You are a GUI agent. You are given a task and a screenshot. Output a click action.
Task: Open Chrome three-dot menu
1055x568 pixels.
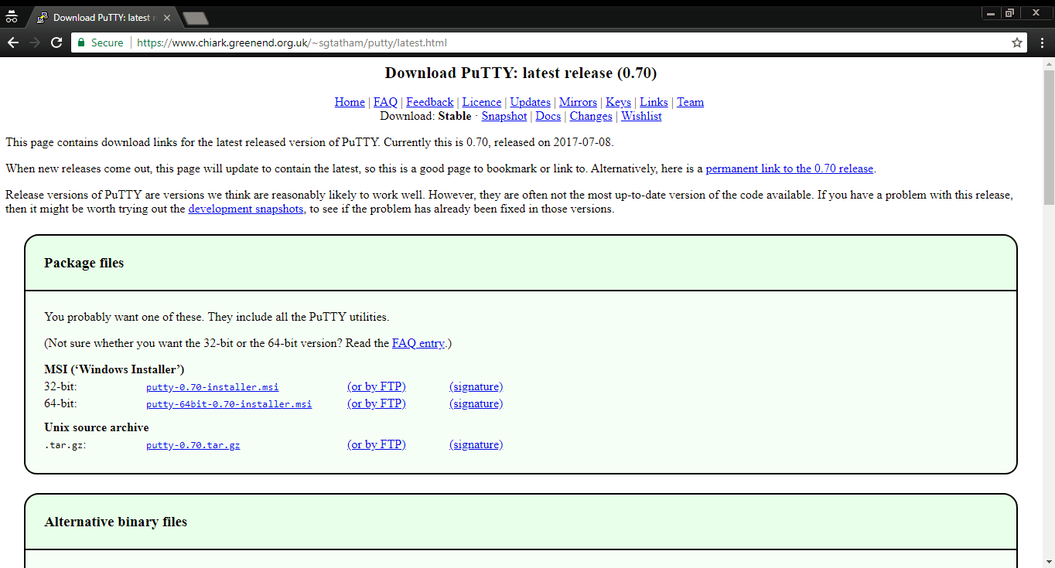1042,43
